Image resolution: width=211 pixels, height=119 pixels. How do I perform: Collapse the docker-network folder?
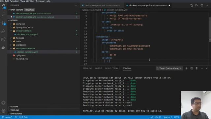[x=11, y=31]
